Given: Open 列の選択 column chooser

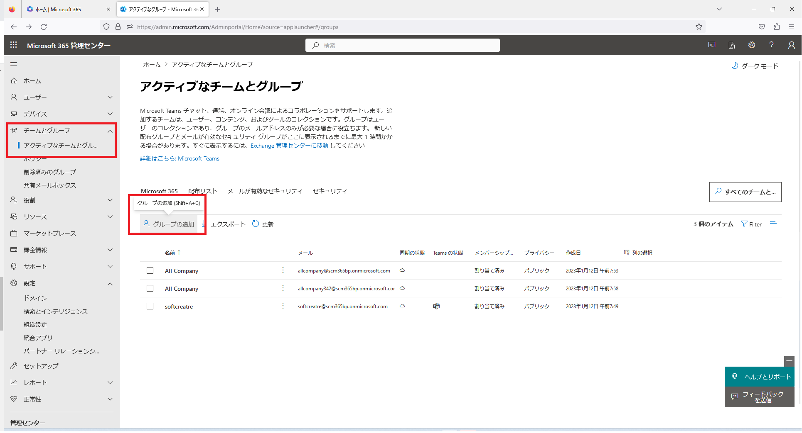Looking at the screenshot, I should (x=638, y=253).
